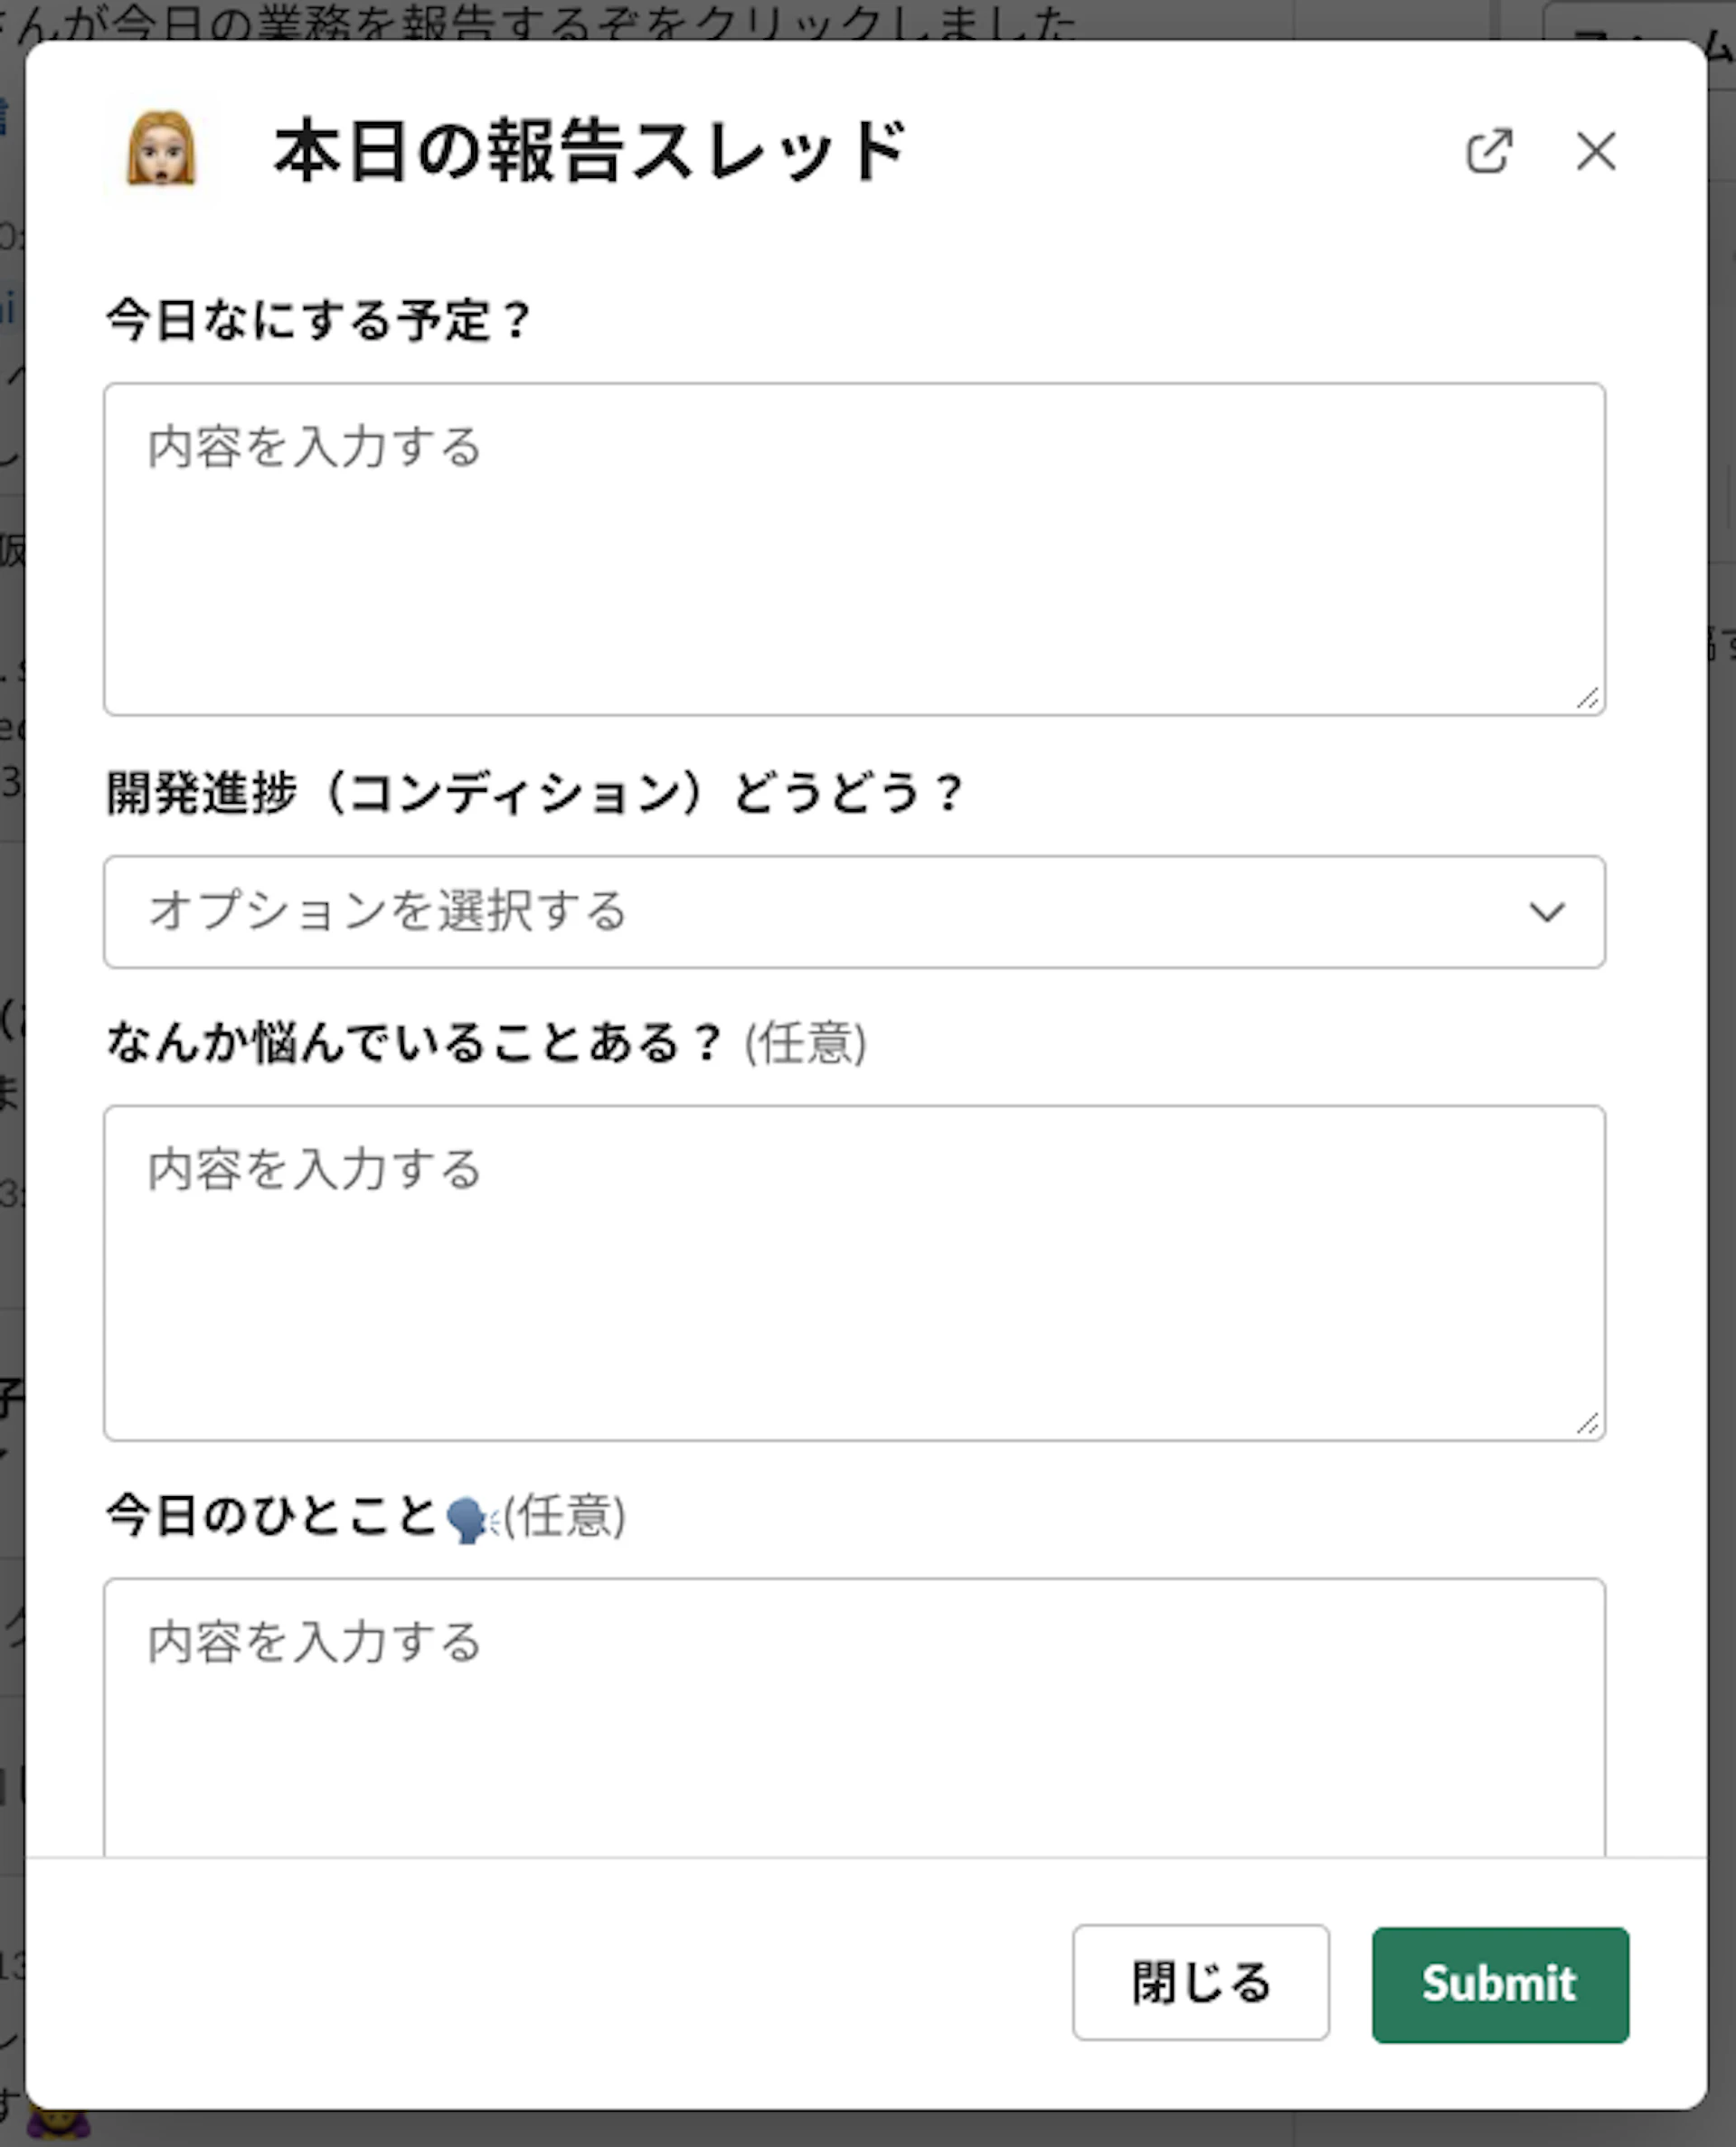The height and width of the screenshot is (2147, 1736).
Task: Focus the 今日なにする予定？ text area
Action: pyautogui.click(x=853, y=550)
